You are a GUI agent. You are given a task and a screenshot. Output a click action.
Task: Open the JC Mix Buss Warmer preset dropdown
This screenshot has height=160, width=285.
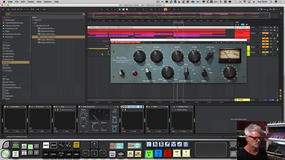pyautogui.click(x=67, y=110)
